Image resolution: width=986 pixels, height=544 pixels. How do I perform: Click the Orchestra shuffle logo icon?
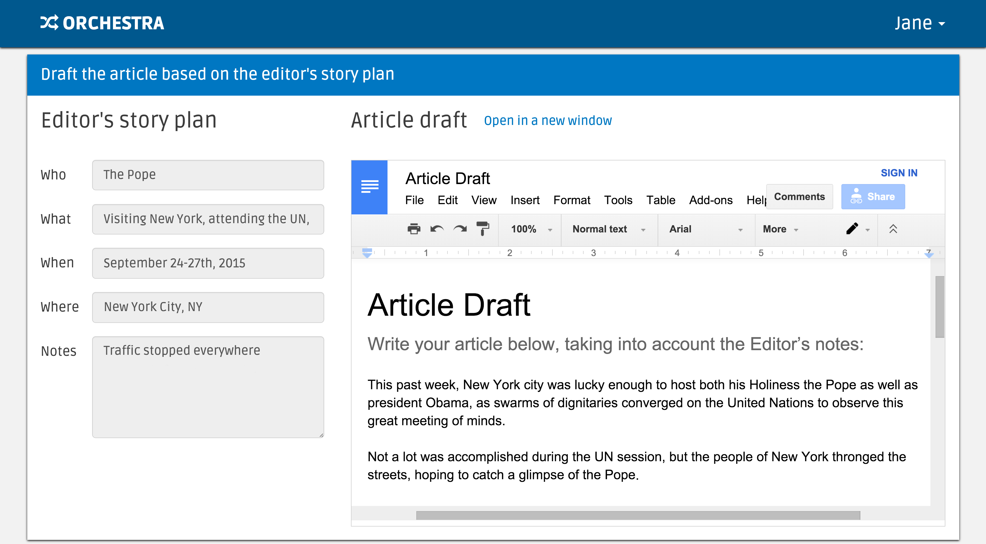(49, 23)
